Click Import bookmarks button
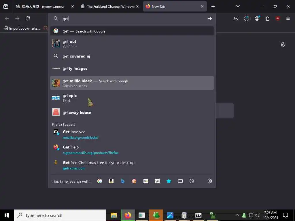 tap(22, 28)
